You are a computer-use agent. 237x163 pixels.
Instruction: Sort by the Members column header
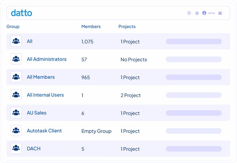91,26
